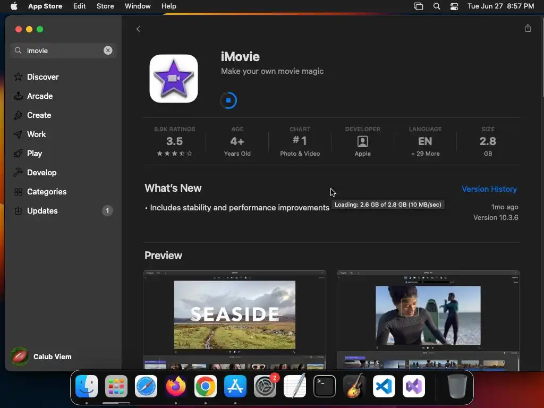Open the Window menu
This screenshot has width=544, height=408.
138,6
